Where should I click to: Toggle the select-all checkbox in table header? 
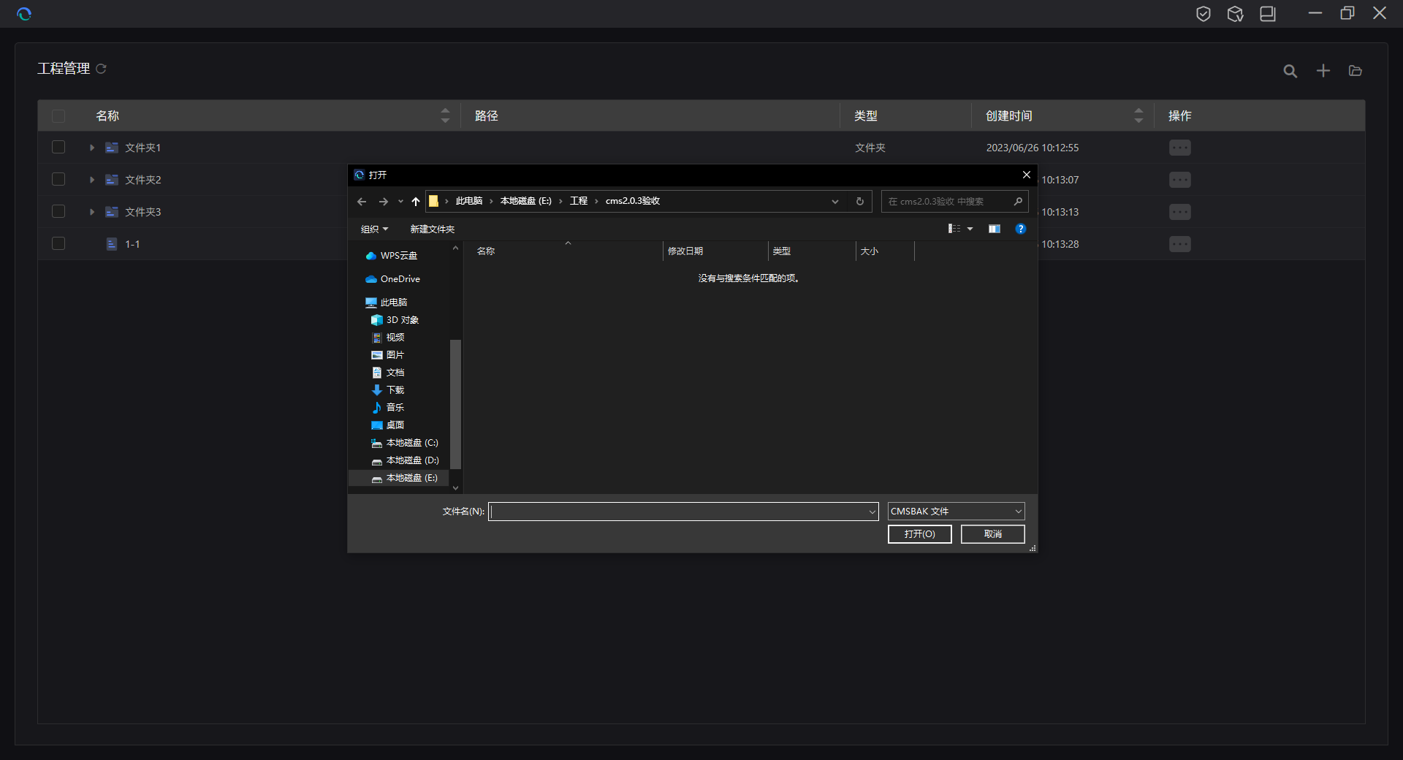[x=58, y=116]
